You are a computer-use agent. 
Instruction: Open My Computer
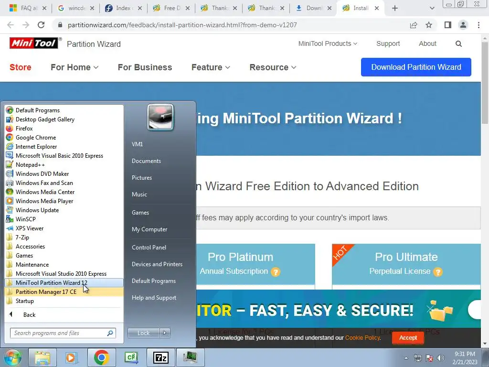click(x=149, y=229)
